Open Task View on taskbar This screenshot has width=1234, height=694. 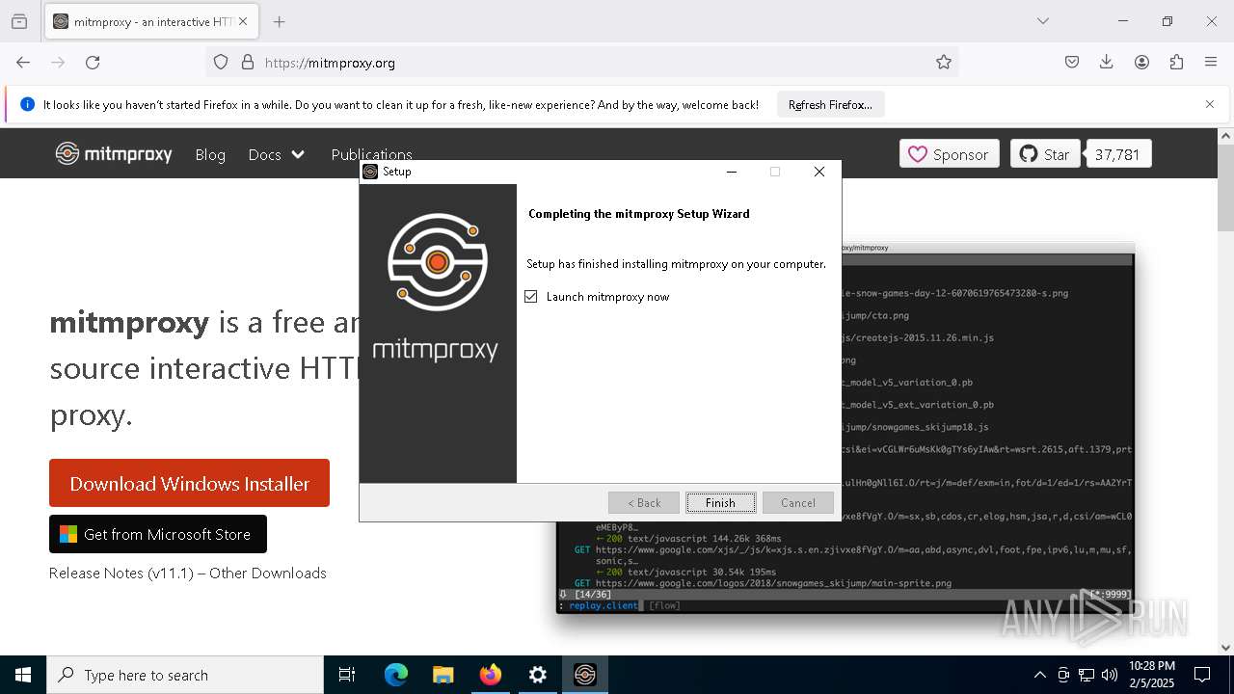tap(347, 675)
